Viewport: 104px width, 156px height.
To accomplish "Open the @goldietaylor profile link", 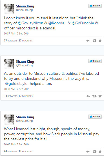I will (x=17, y=83).
